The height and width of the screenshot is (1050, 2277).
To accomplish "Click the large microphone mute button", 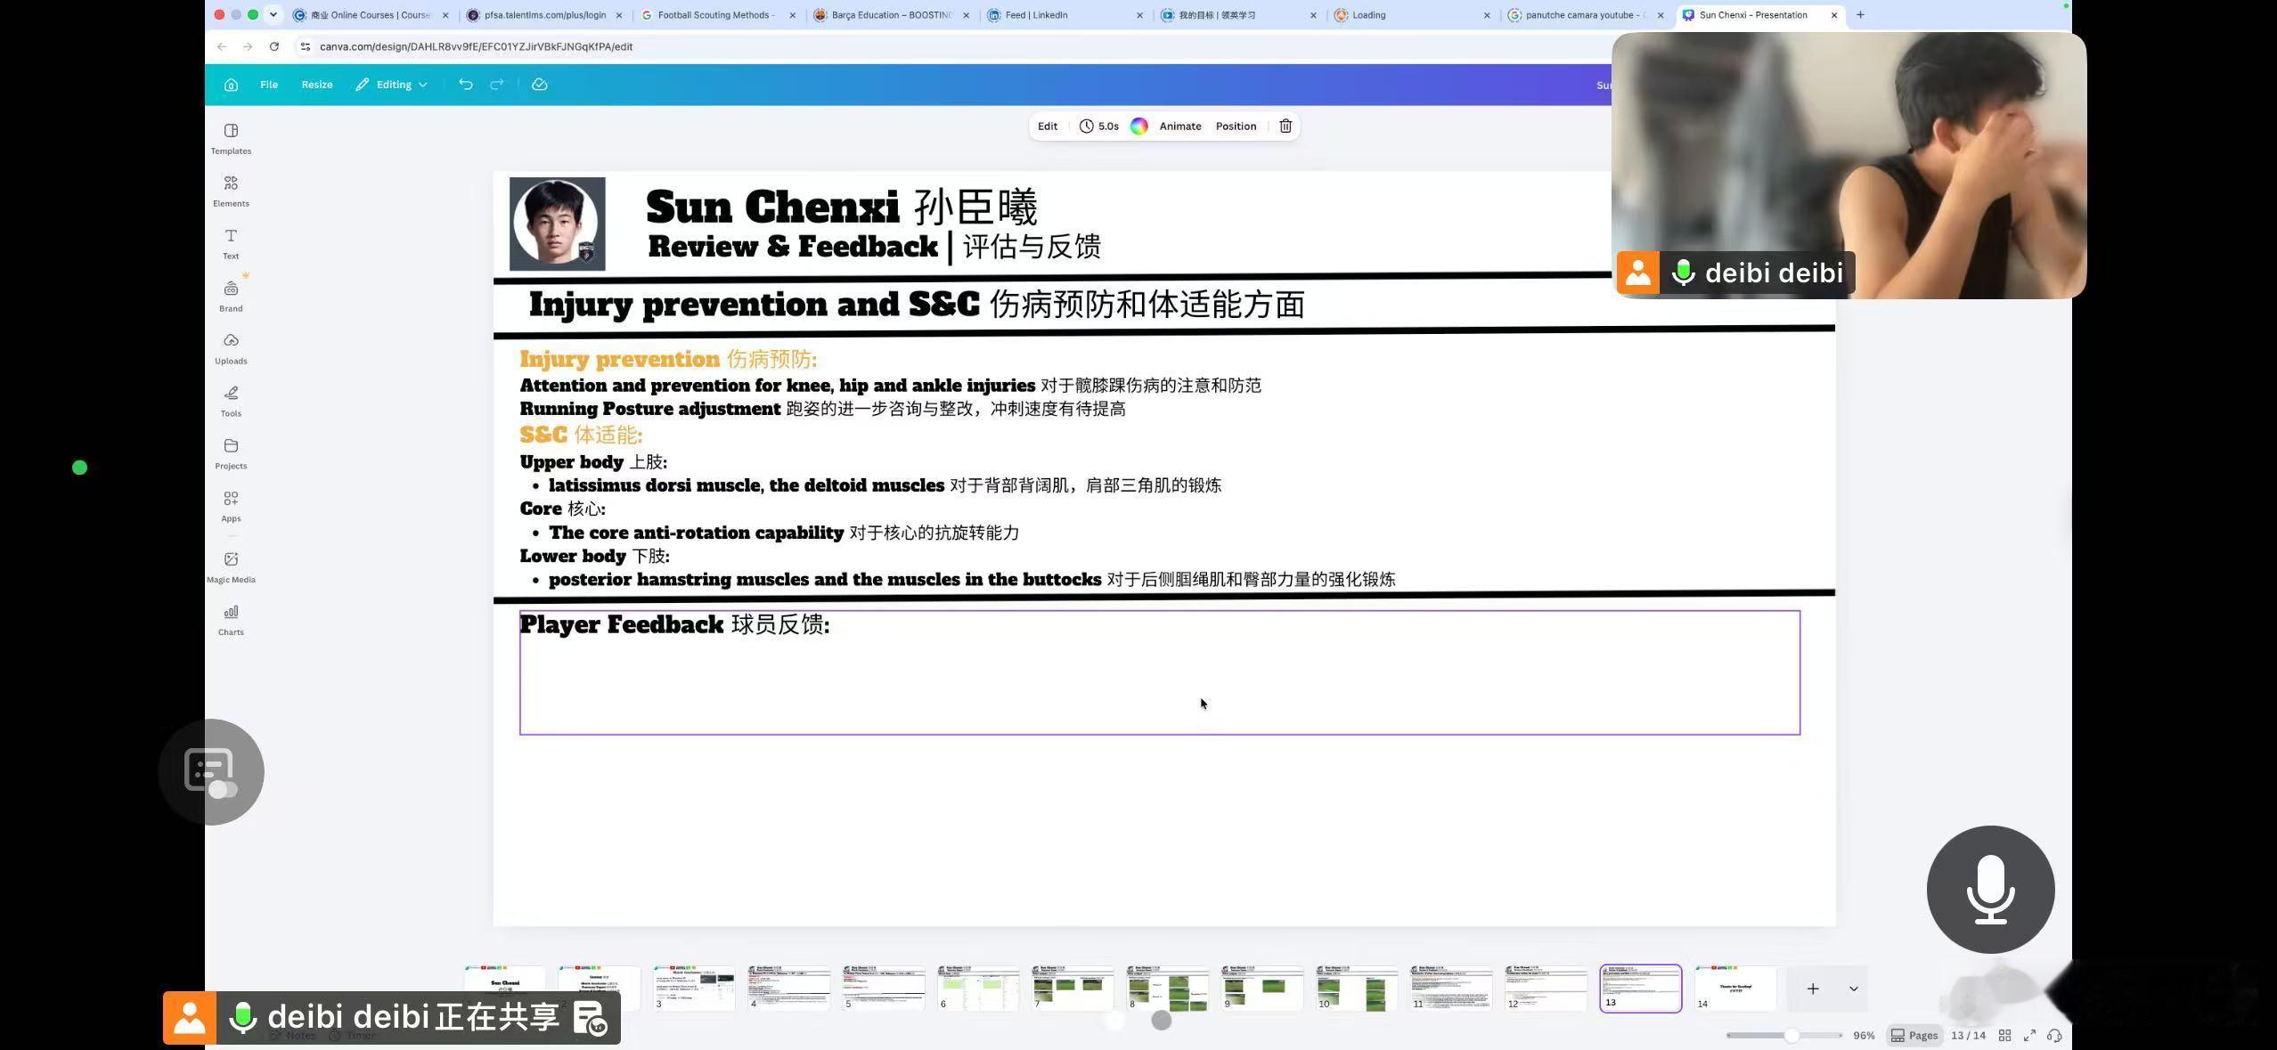I will (1990, 889).
